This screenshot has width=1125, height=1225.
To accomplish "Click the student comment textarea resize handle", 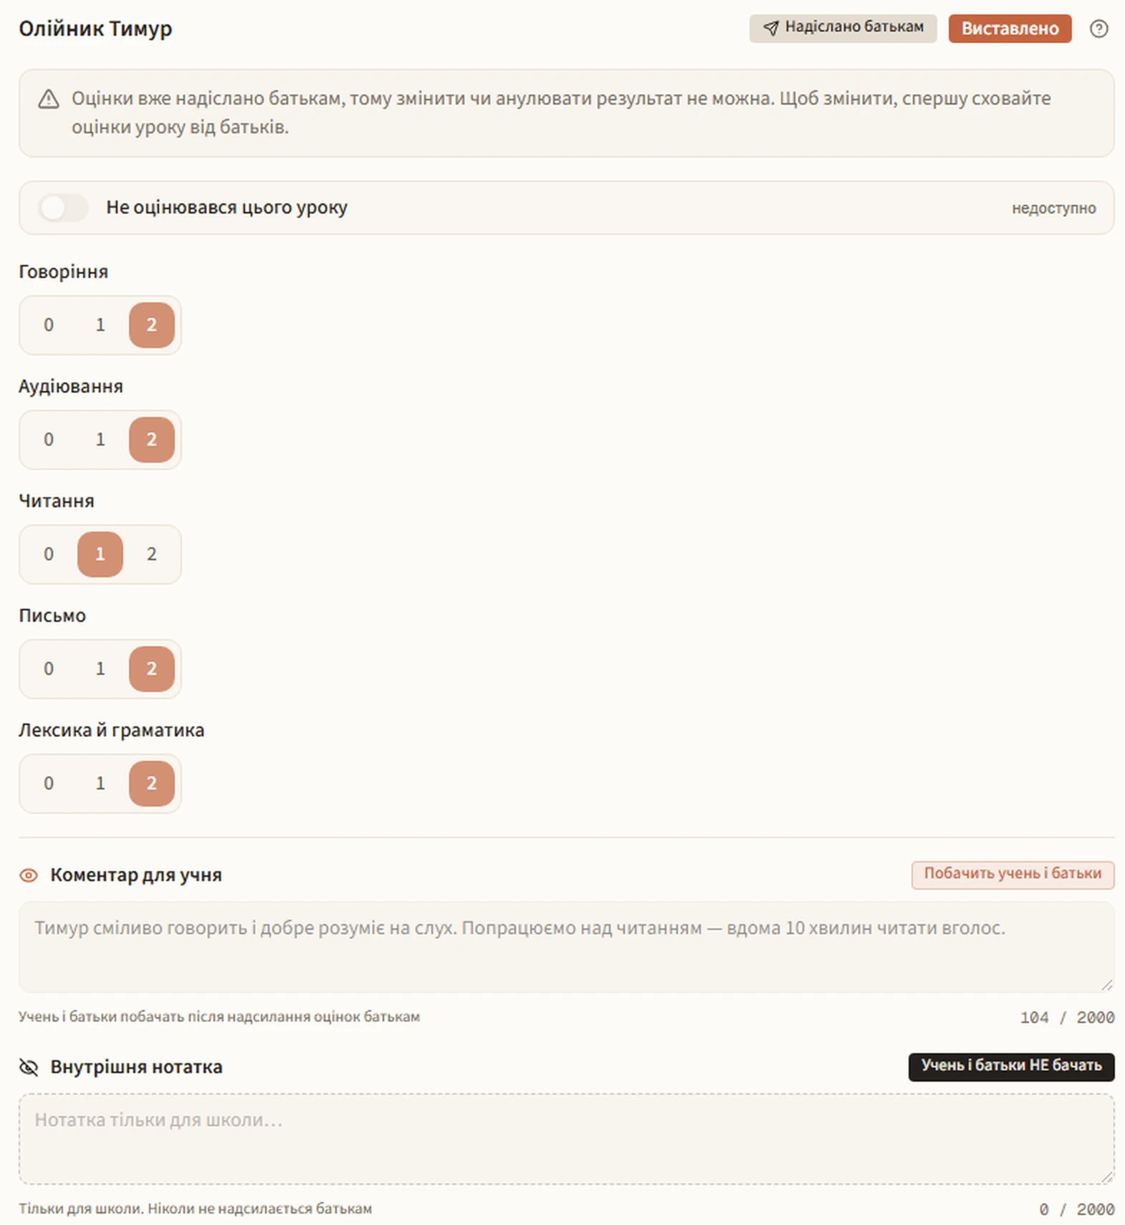I will pyautogui.click(x=1107, y=985).
